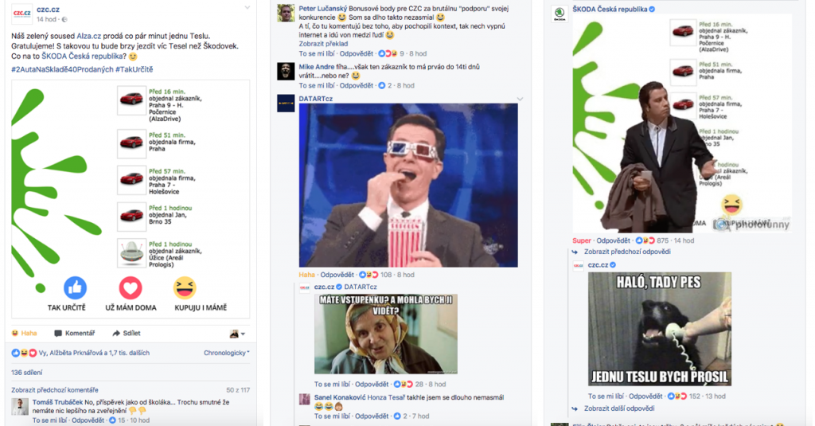Open hashtag #2AutaNaSkladě40Prodaných
The image size is (815, 426).
[62, 69]
